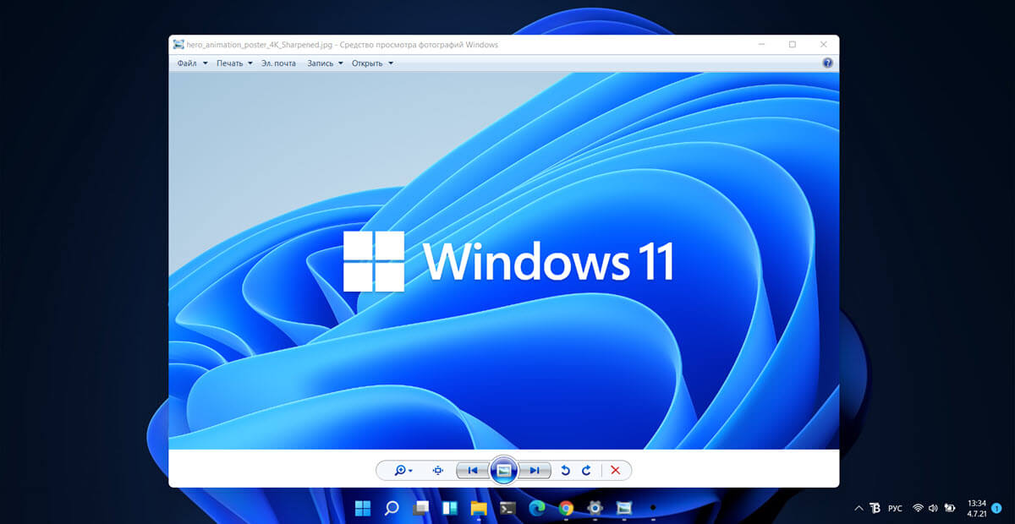Open the Windows Start button
Screen dimensions: 1015x524
(x=363, y=508)
